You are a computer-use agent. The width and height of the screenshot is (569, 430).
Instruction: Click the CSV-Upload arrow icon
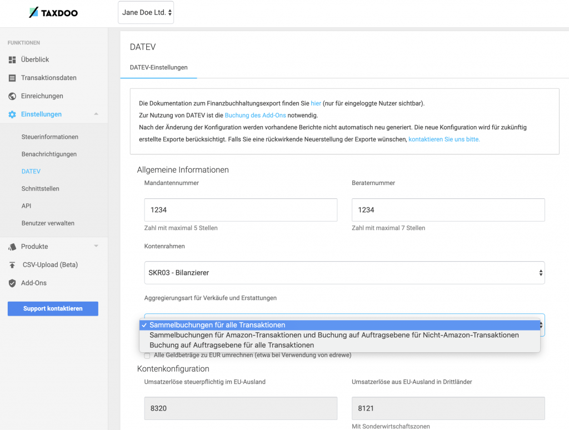coord(12,265)
